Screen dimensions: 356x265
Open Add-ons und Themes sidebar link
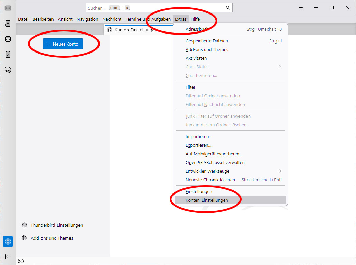click(52, 238)
